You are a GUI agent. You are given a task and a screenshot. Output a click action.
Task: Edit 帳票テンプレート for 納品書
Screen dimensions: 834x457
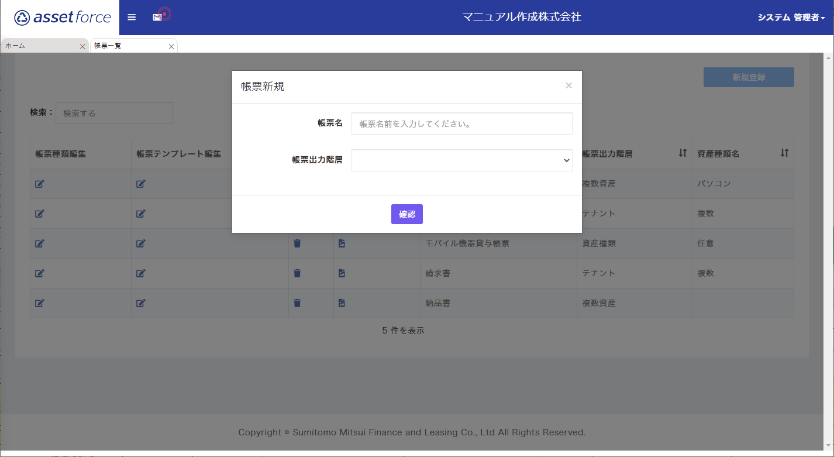pyautogui.click(x=141, y=303)
